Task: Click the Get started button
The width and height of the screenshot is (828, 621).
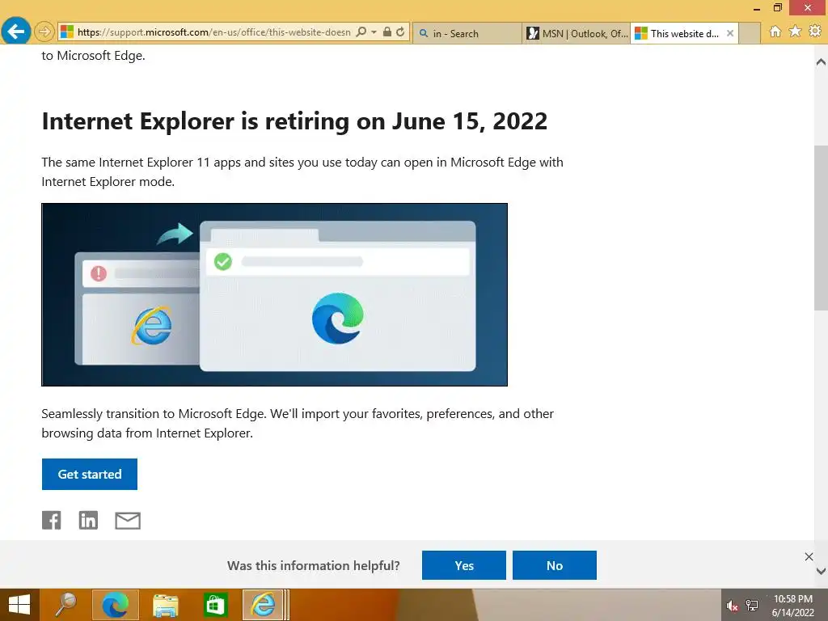Action: (90, 474)
